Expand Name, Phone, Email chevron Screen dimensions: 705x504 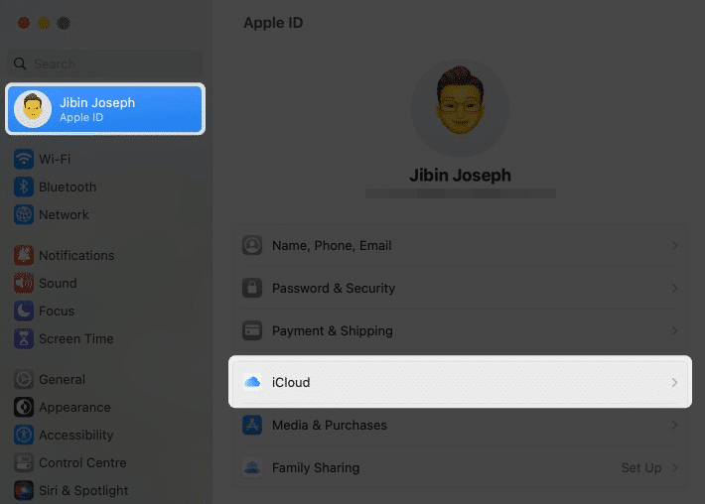[x=674, y=245]
